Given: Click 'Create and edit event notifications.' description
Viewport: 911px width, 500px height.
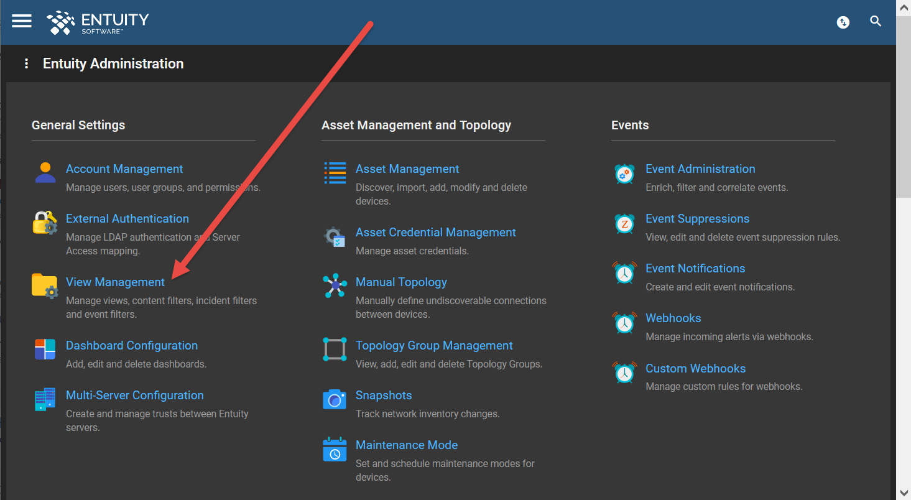Looking at the screenshot, I should point(720,287).
